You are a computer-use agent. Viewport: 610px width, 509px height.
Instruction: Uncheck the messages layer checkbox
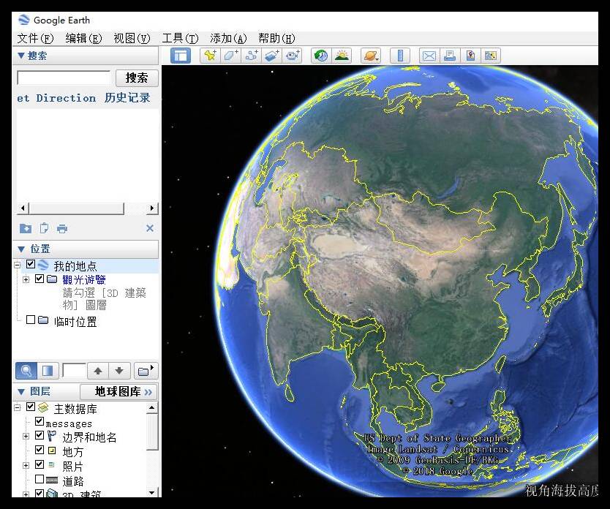[x=39, y=421]
